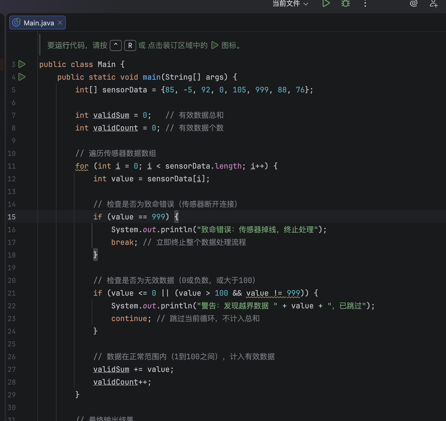
Task: Click the highlighted opening brace on line 15
Action: coord(177,217)
